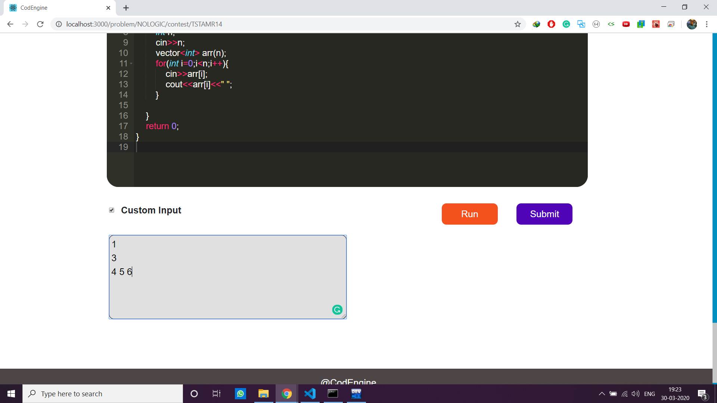Open WhatsApp from the taskbar
The width and height of the screenshot is (717, 403).
coord(240,394)
